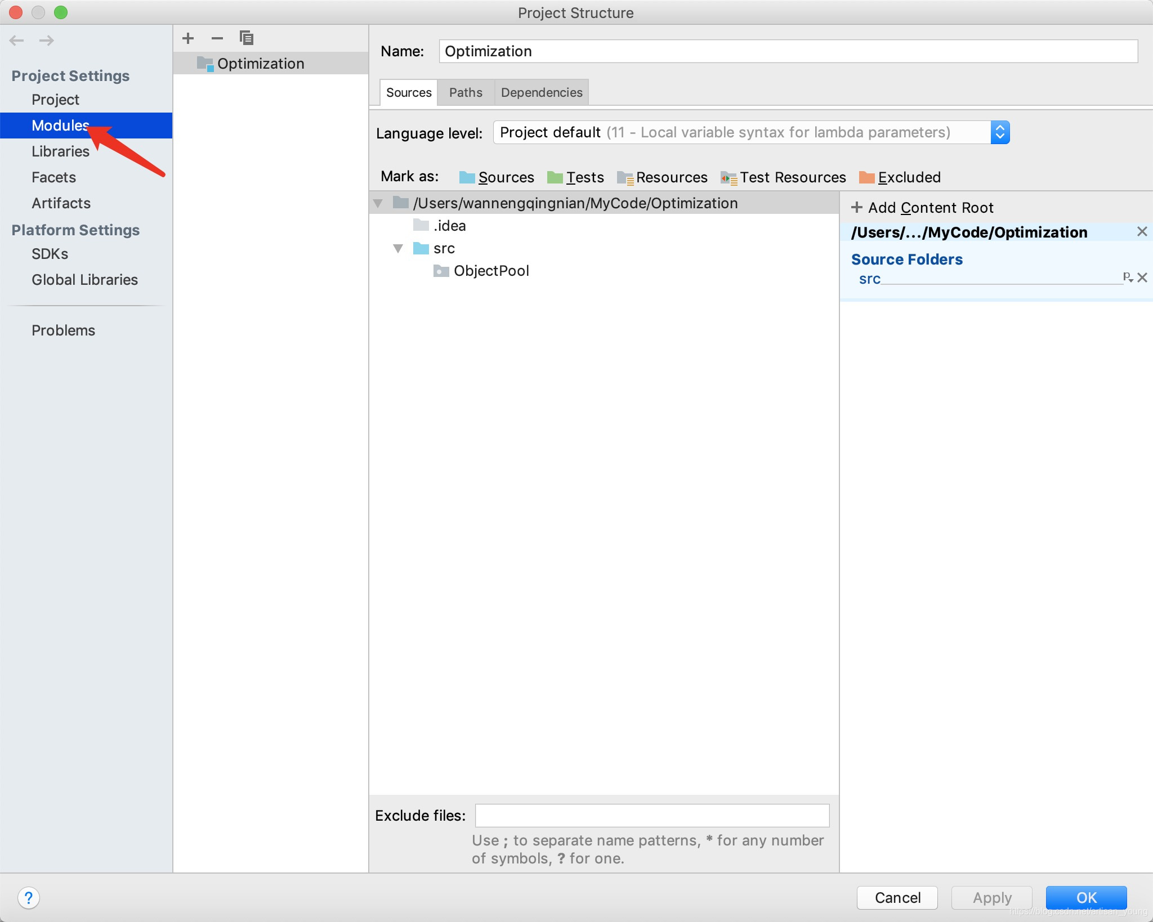The image size is (1153, 922).
Task: Click the add module plus icon
Action: coord(188,38)
